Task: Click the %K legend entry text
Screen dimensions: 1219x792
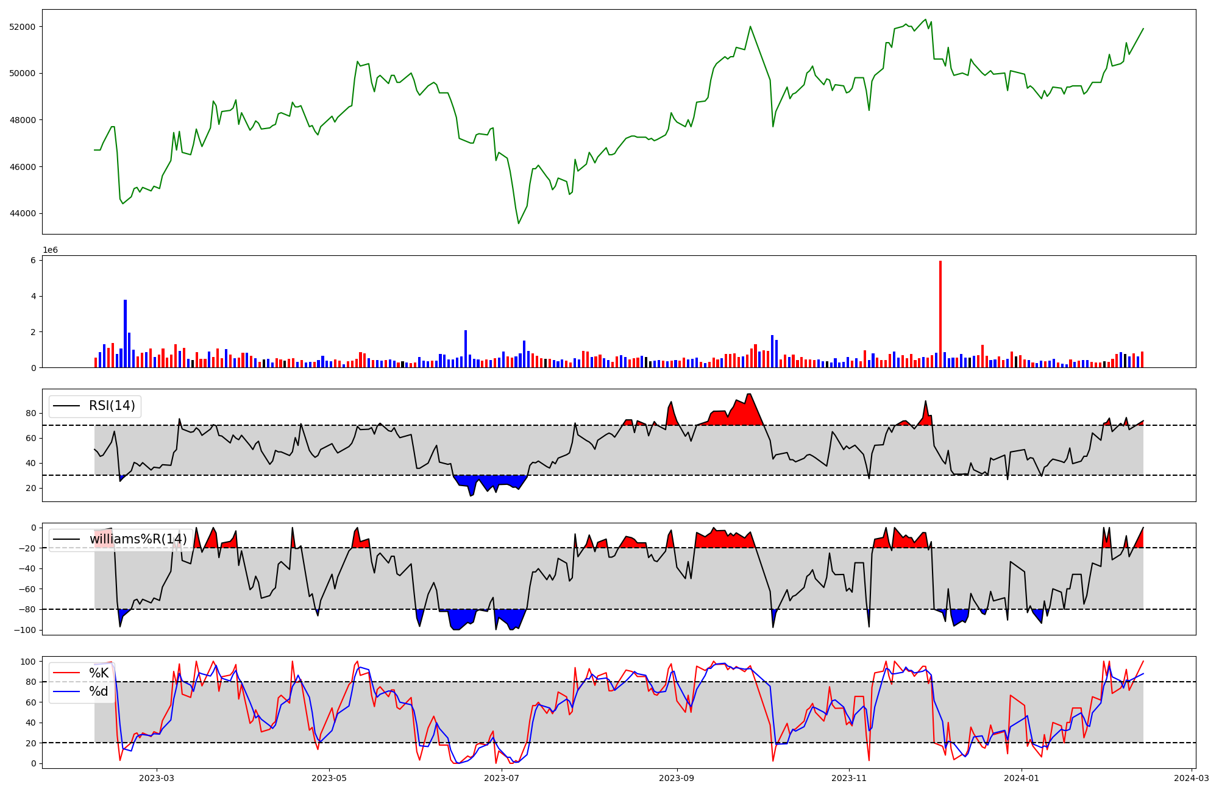Action: tap(99, 673)
